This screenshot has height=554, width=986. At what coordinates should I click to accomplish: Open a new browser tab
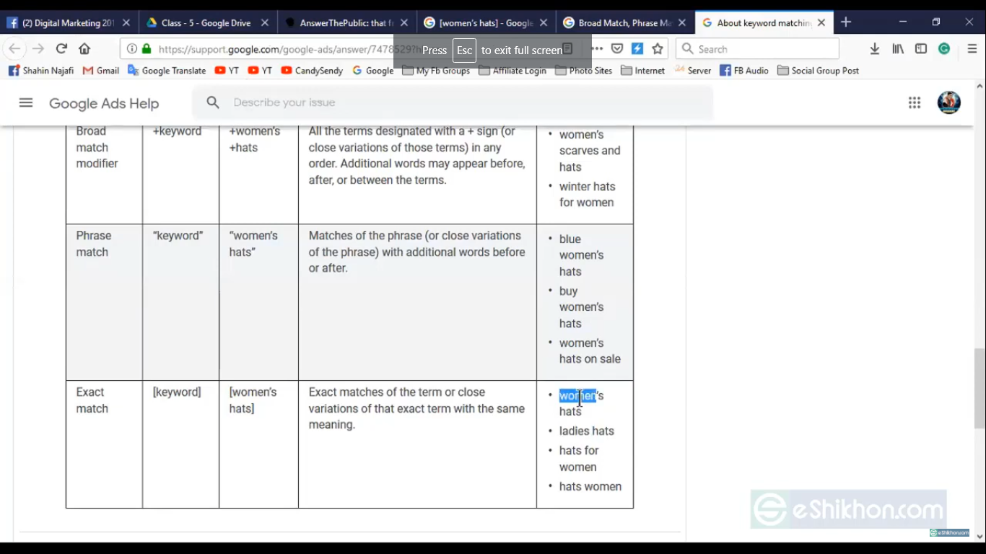[846, 22]
